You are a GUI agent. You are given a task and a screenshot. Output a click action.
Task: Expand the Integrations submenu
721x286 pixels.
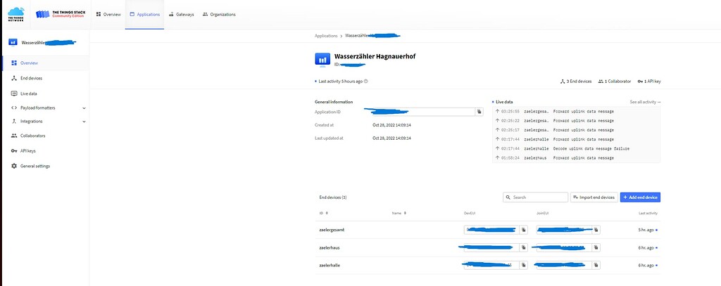(x=84, y=122)
